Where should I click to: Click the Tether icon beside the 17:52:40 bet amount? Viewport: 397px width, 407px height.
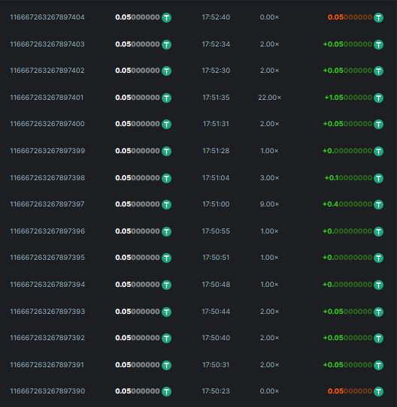click(166, 18)
